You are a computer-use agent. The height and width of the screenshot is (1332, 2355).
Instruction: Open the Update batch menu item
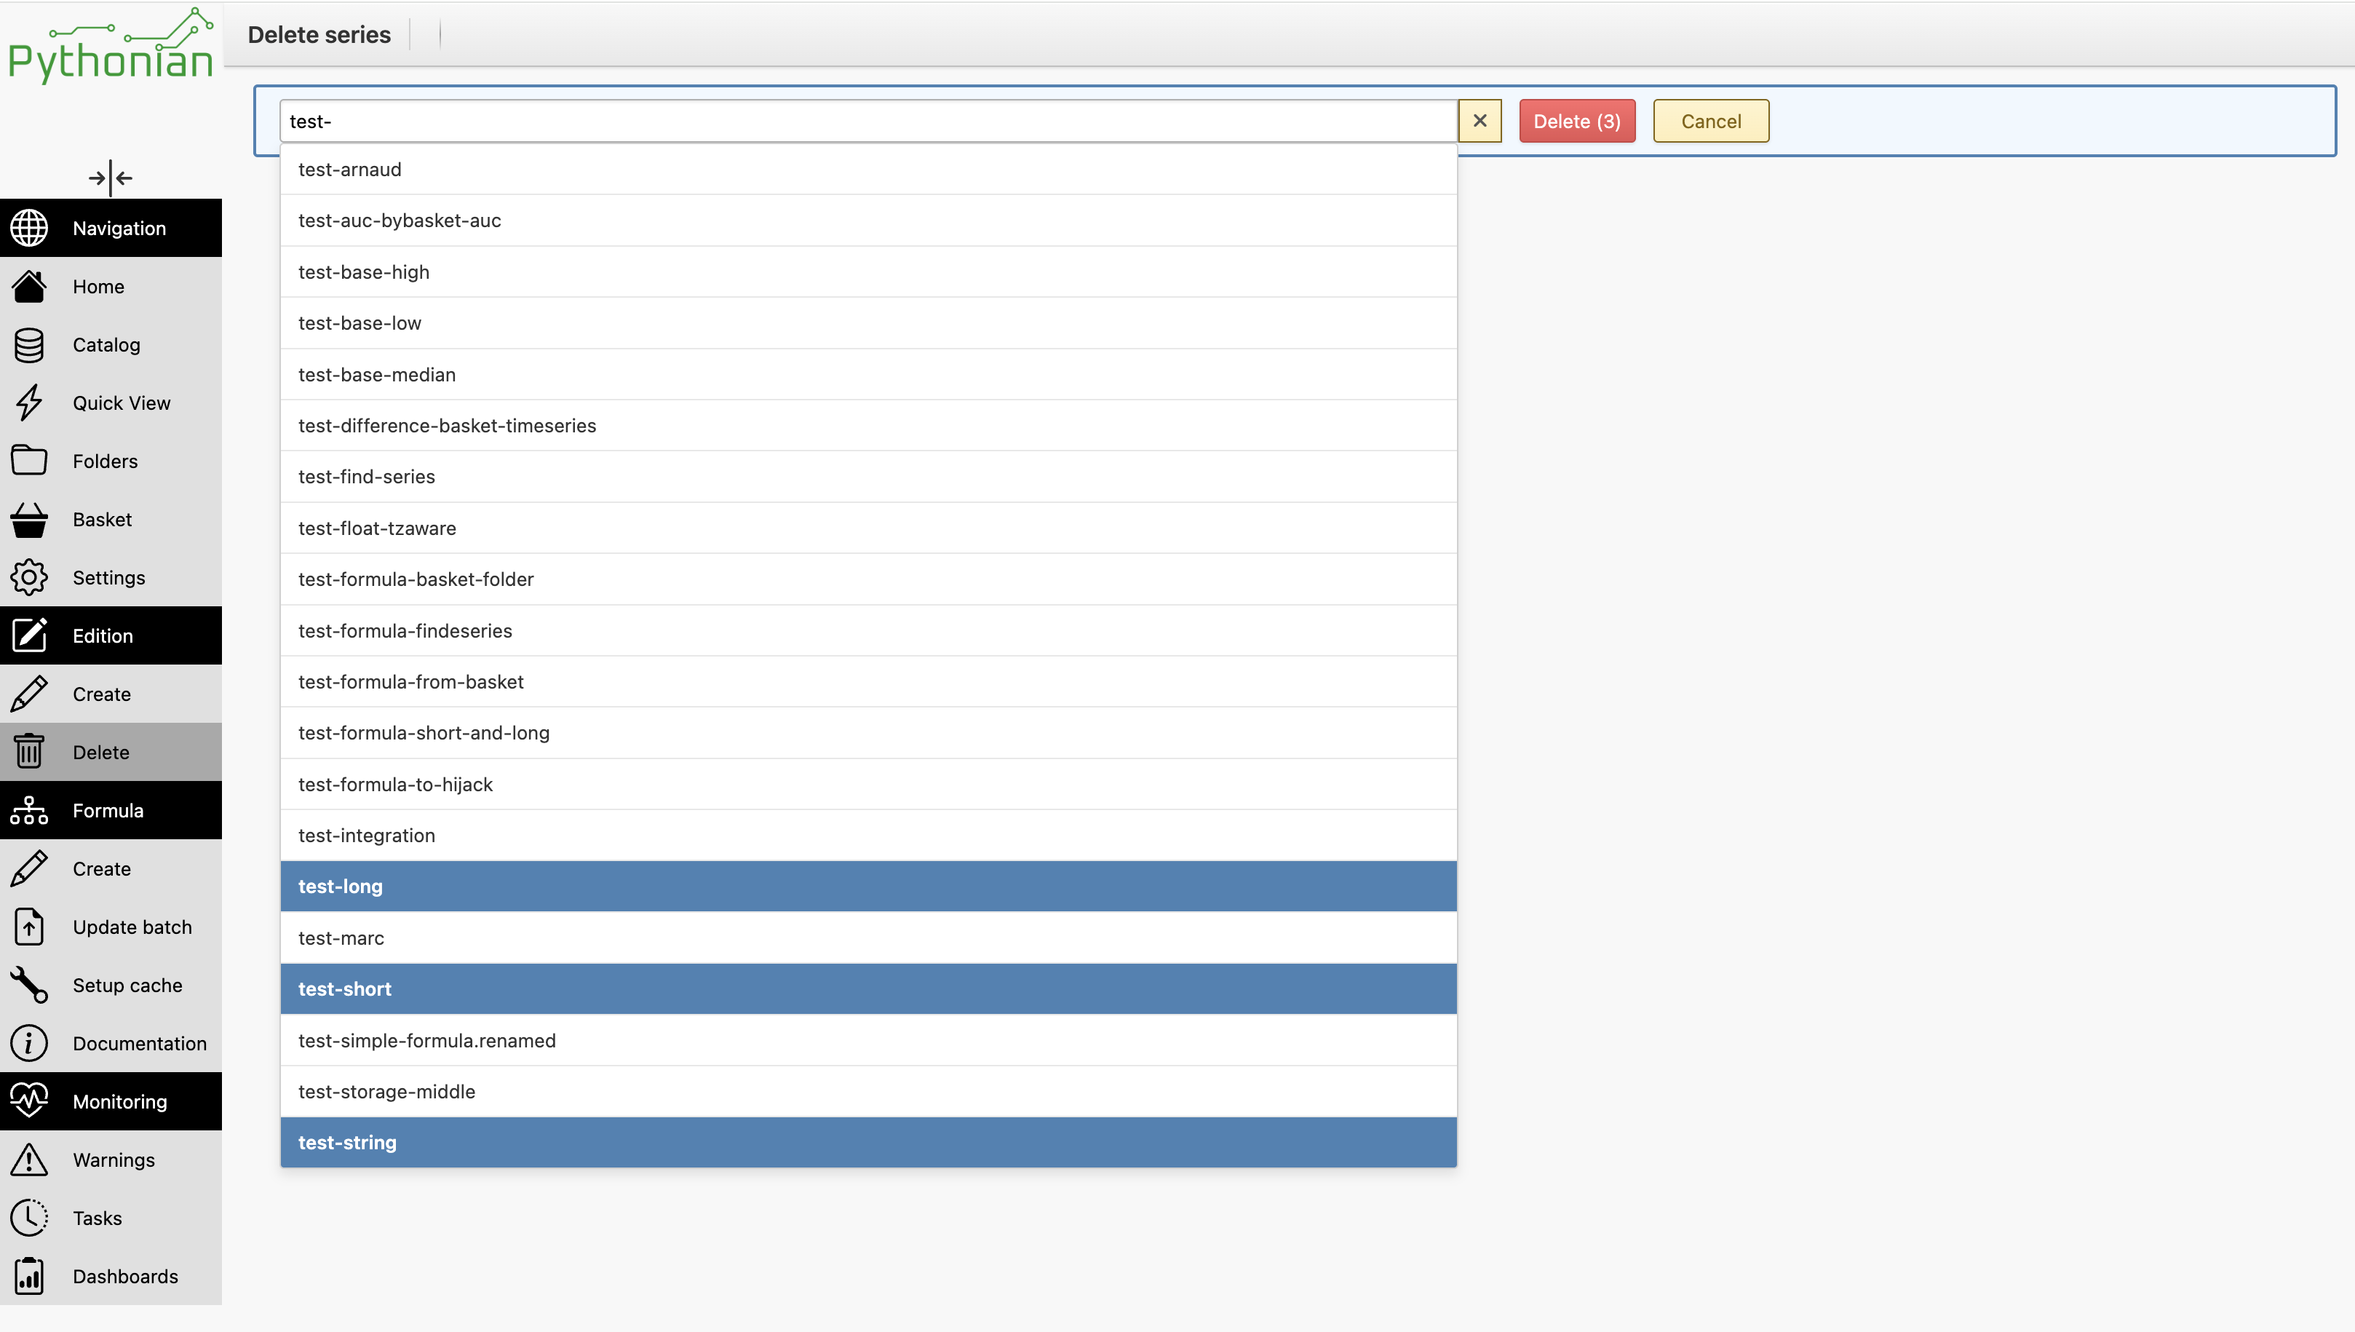tap(111, 927)
